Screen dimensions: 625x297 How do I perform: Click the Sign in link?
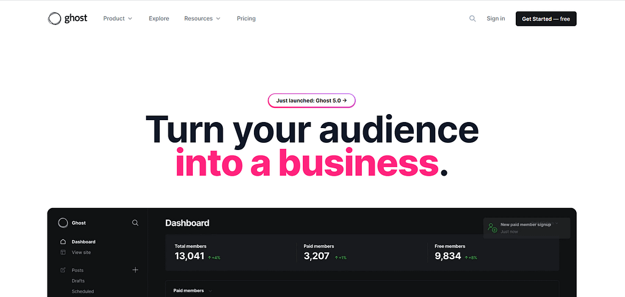(496, 18)
